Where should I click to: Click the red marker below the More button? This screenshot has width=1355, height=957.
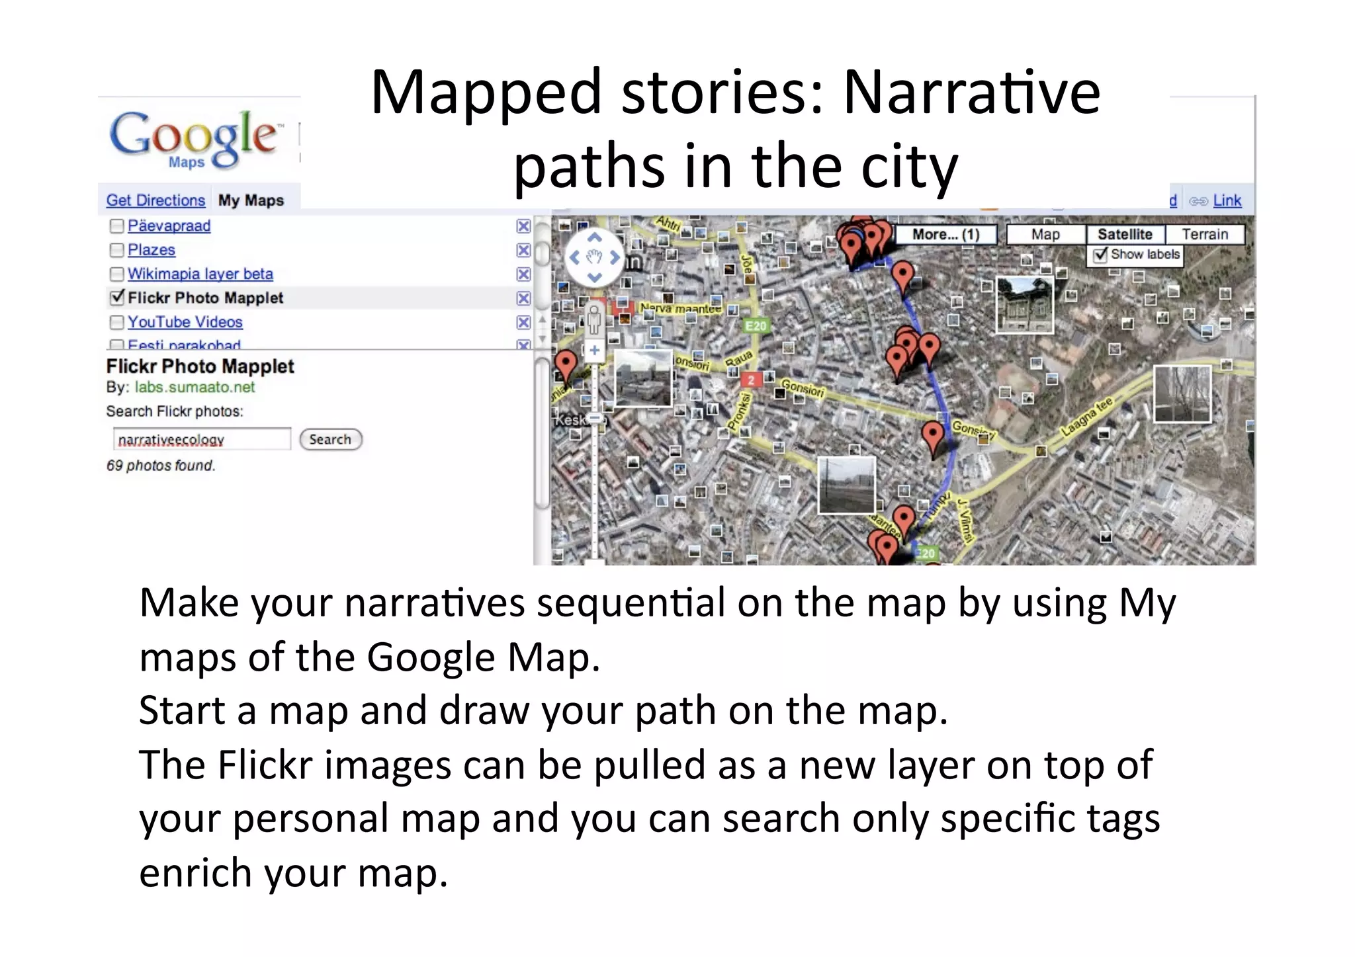[x=902, y=277]
